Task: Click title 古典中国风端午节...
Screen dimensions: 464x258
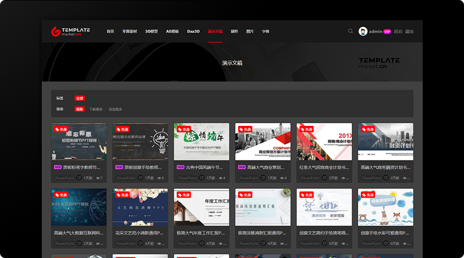Action: [x=204, y=167]
